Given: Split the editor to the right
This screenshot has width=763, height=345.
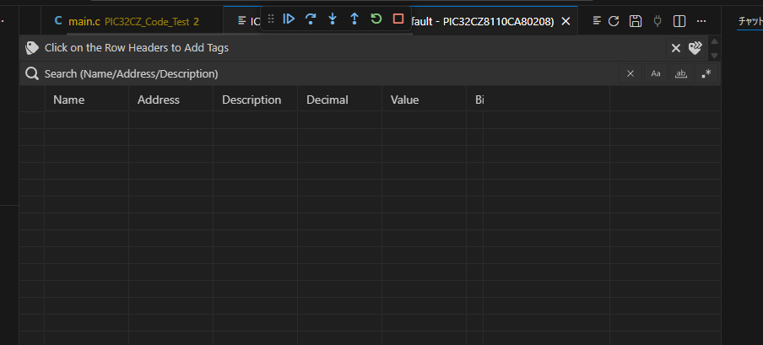Looking at the screenshot, I should pos(679,20).
